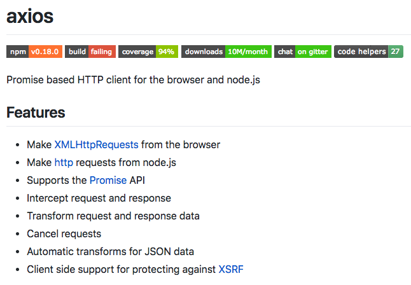Click 'Supports the' text

pos(57,181)
